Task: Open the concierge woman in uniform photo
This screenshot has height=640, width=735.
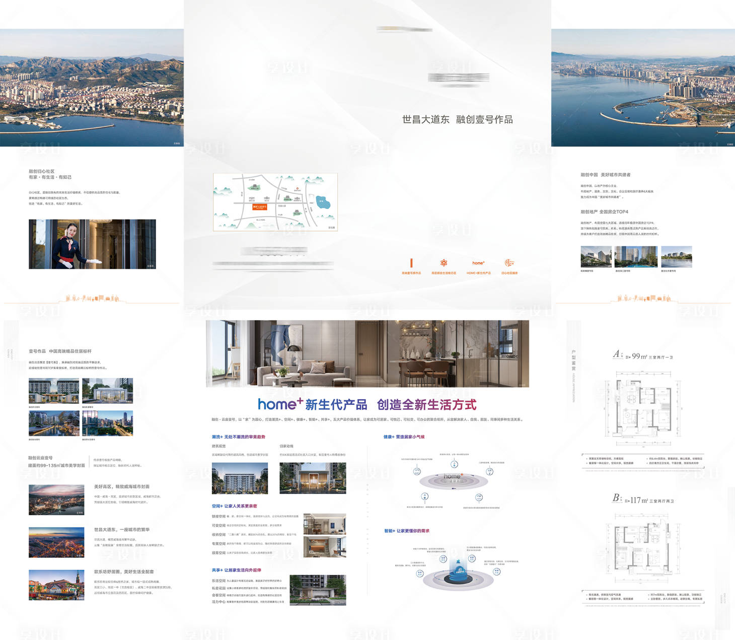Action: pyautogui.click(x=92, y=244)
